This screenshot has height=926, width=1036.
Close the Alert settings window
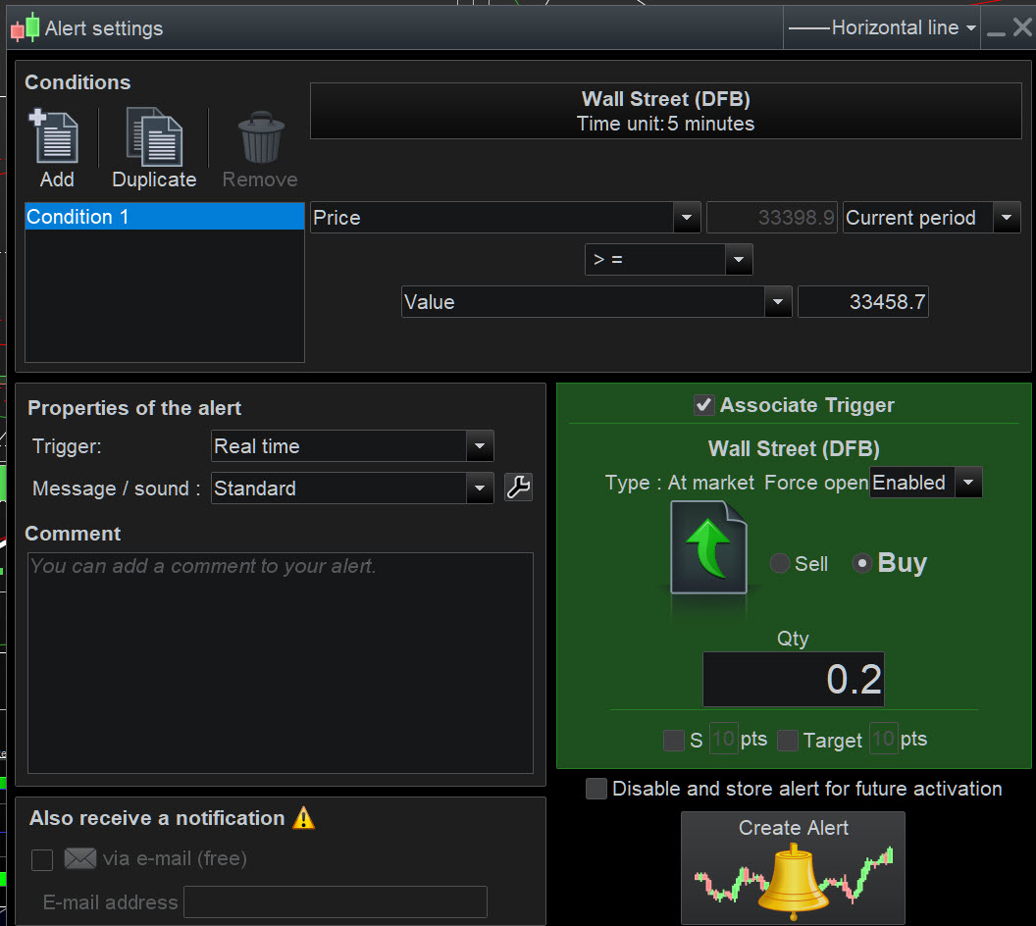[x=1022, y=27]
